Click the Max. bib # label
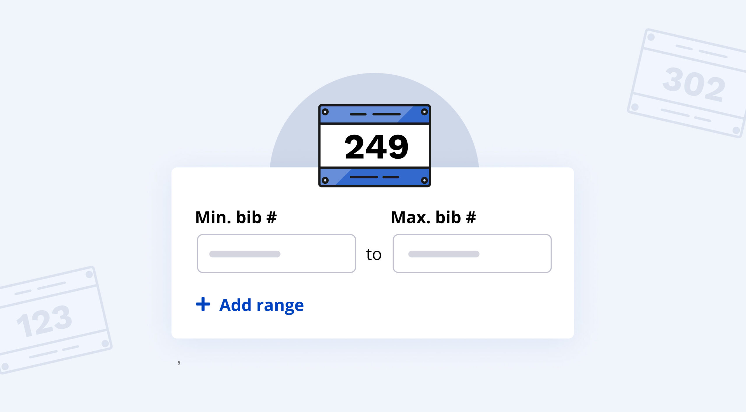 pos(433,217)
